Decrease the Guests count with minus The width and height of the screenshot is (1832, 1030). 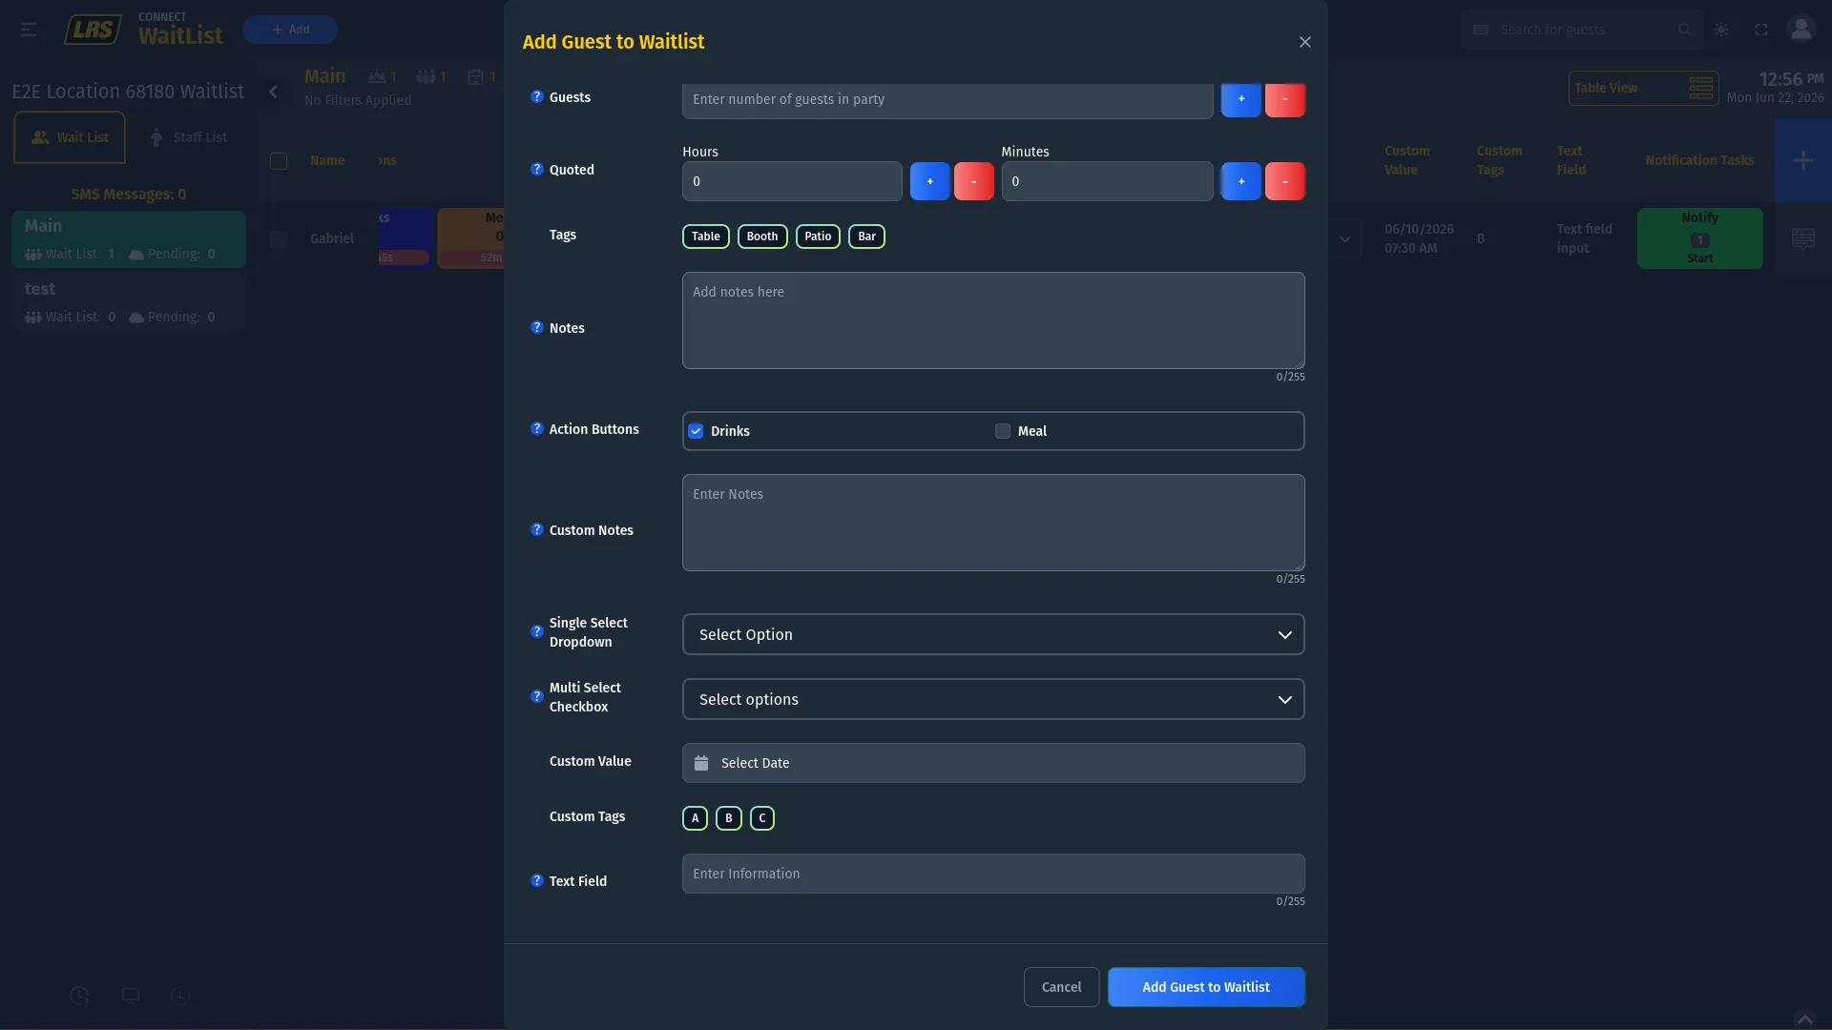click(1285, 99)
